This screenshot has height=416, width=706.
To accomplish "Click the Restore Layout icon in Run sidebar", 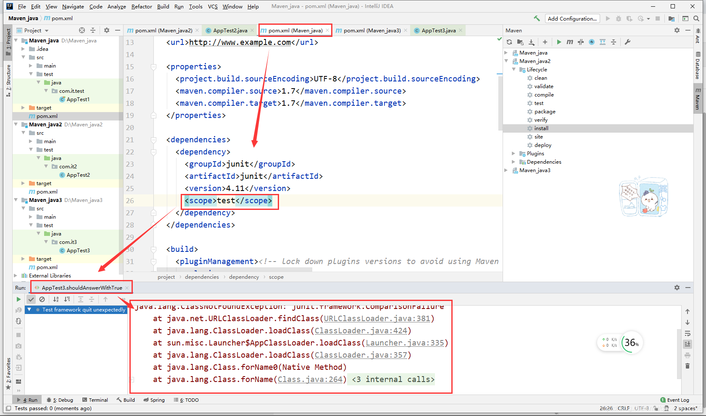I will [x=18, y=382].
